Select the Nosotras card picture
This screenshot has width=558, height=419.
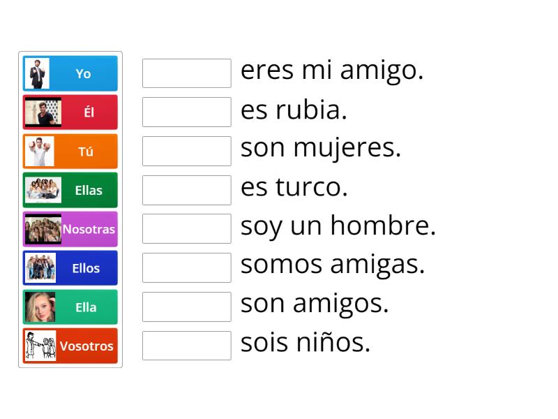(x=42, y=229)
